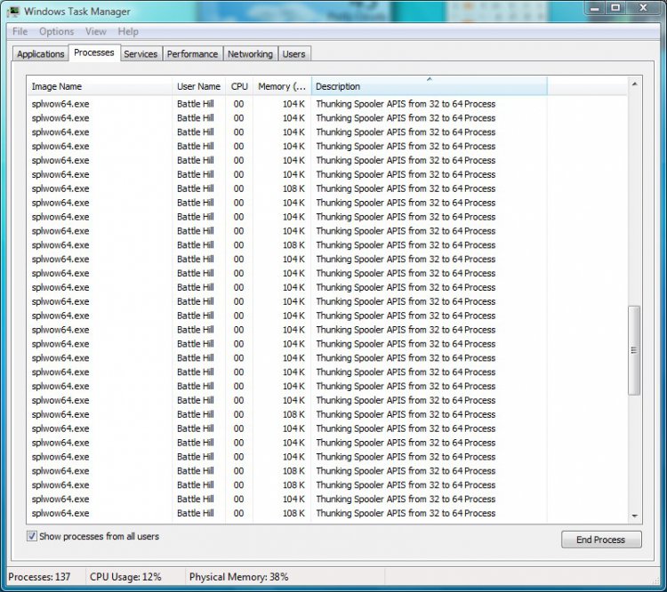Sort by the CPU column header
Image resolution: width=667 pixels, height=592 pixels.
pos(239,86)
